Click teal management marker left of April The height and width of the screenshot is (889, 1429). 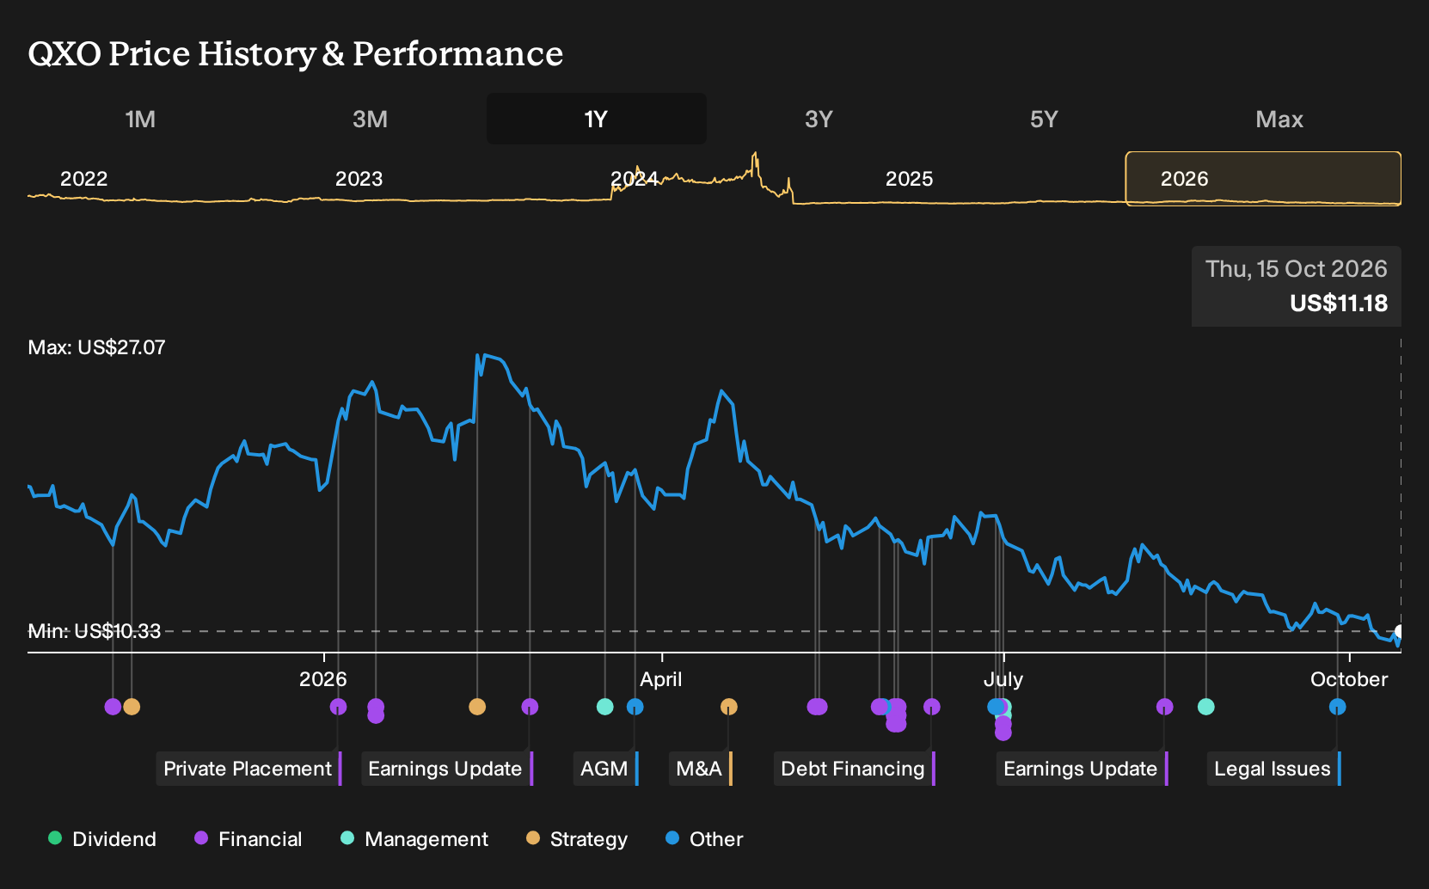coord(604,707)
